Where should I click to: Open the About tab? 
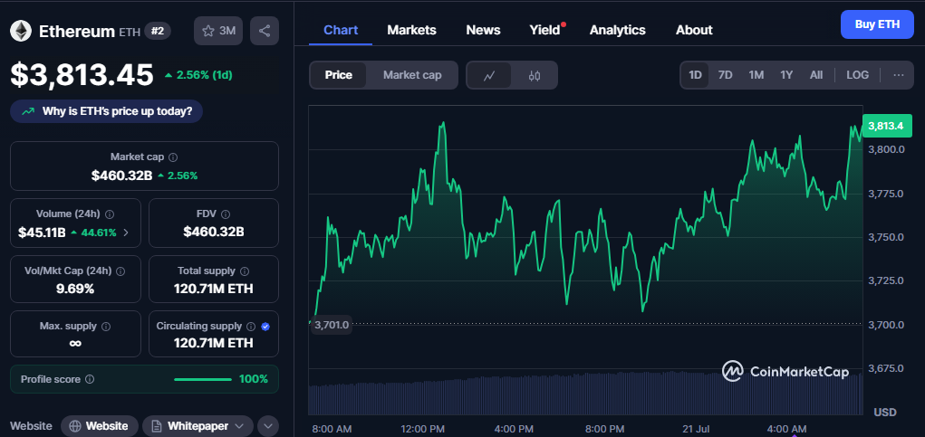tap(694, 30)
